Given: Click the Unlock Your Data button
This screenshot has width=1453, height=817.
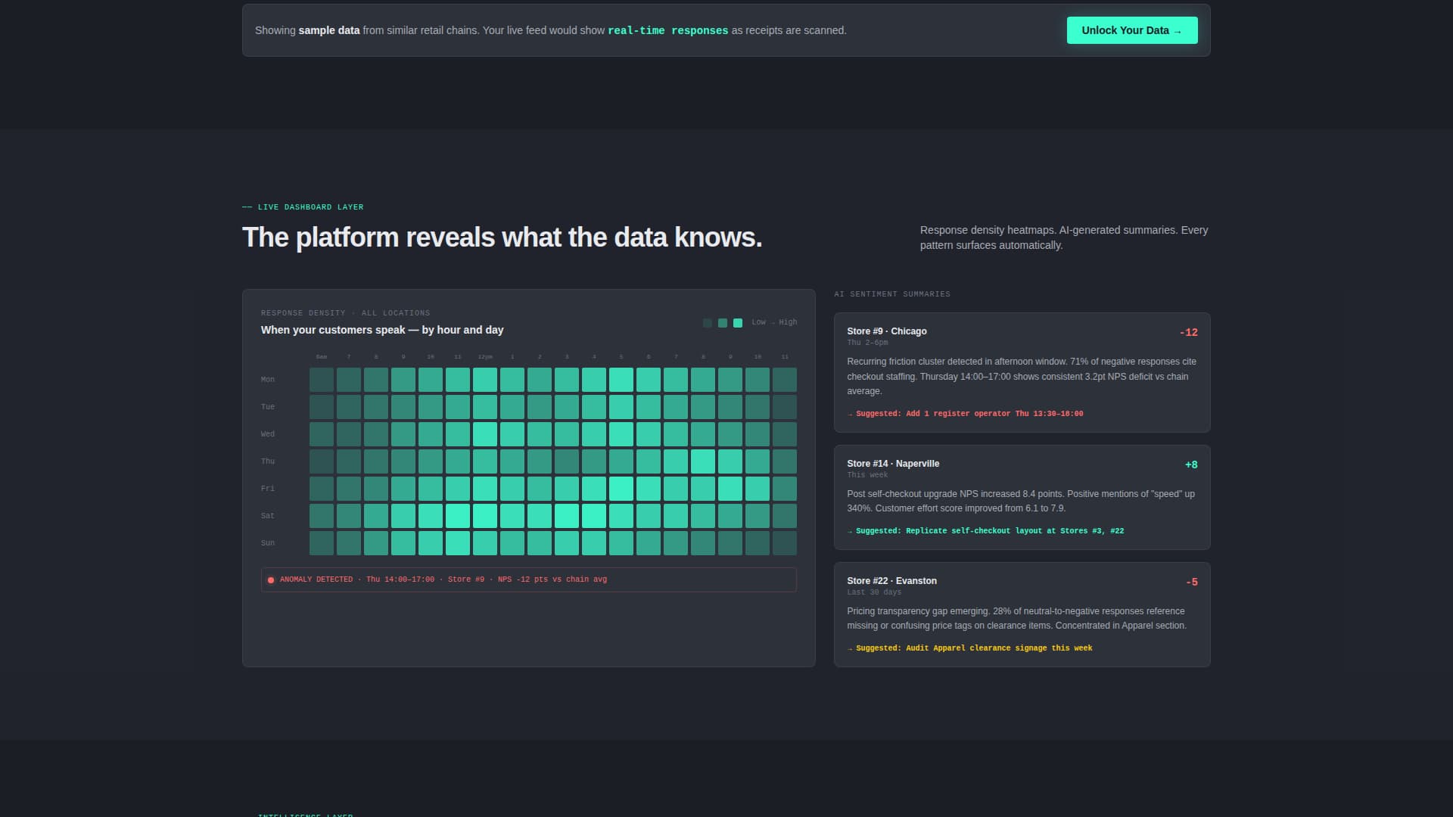Looking at the screenshot, I should click(x=1132, y=30).
